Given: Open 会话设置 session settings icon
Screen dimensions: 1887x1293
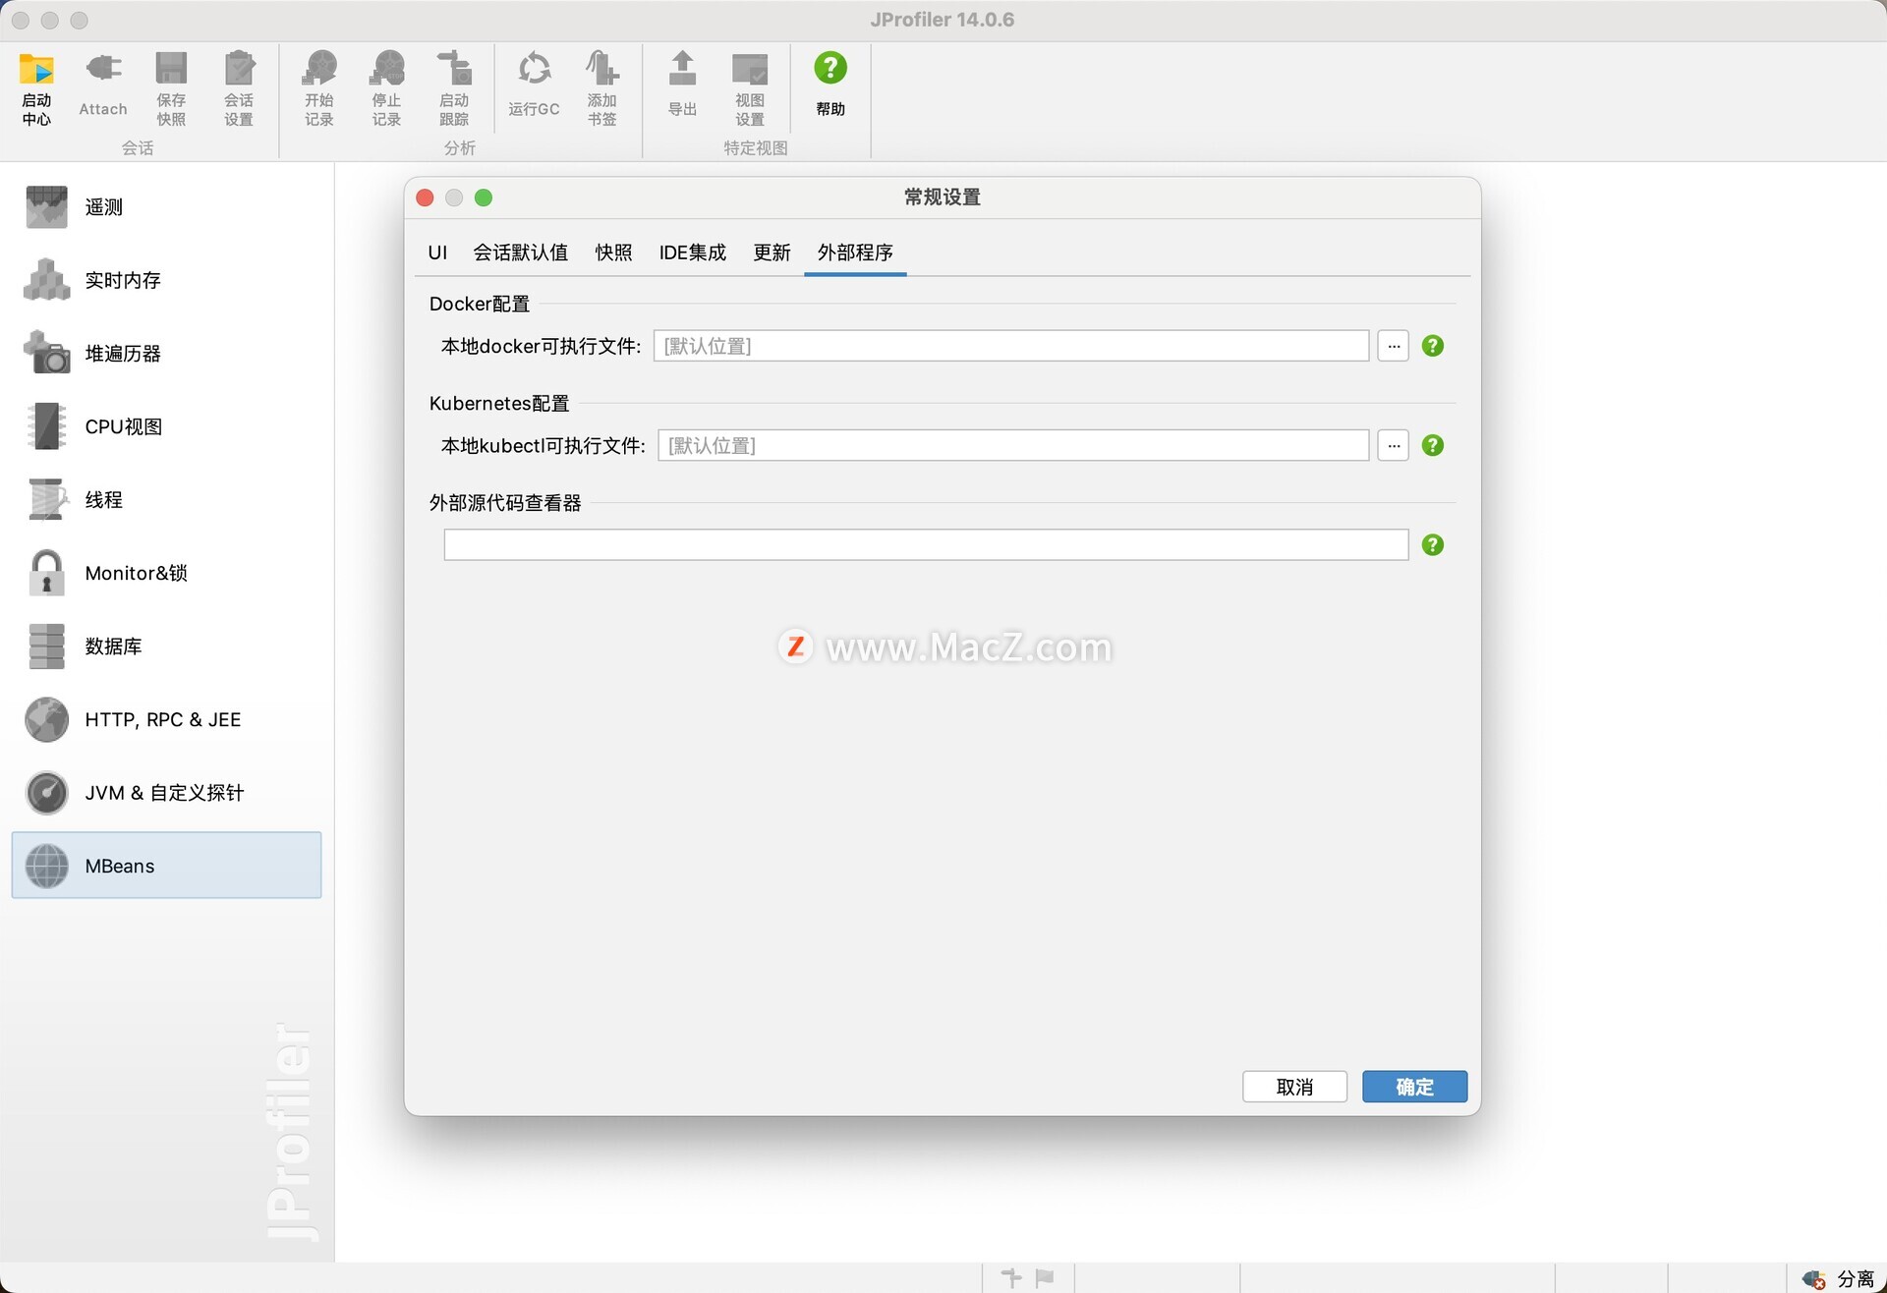Looking at the screenshot, I should [x=239, y=88].
